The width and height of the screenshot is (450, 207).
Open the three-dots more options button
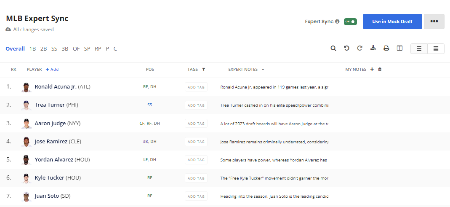coord(434,22)
